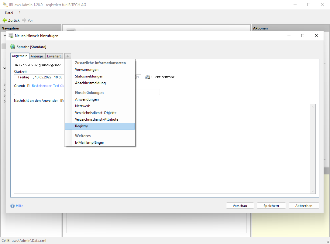
Task: Click the Client Zeitzone clock icon
Action: click(148, 77)
